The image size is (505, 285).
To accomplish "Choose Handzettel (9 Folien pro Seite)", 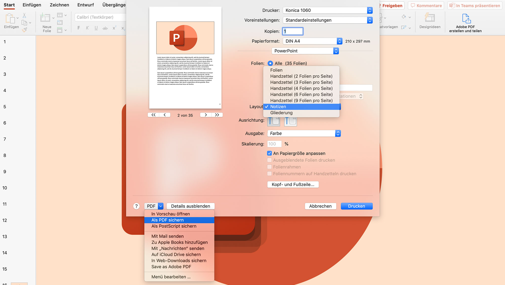I will [x=301, y=100].
